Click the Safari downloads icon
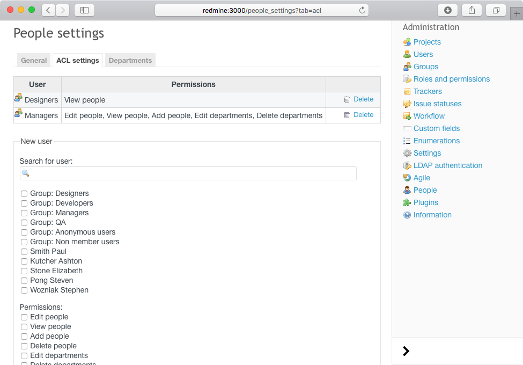 point(448,10)
